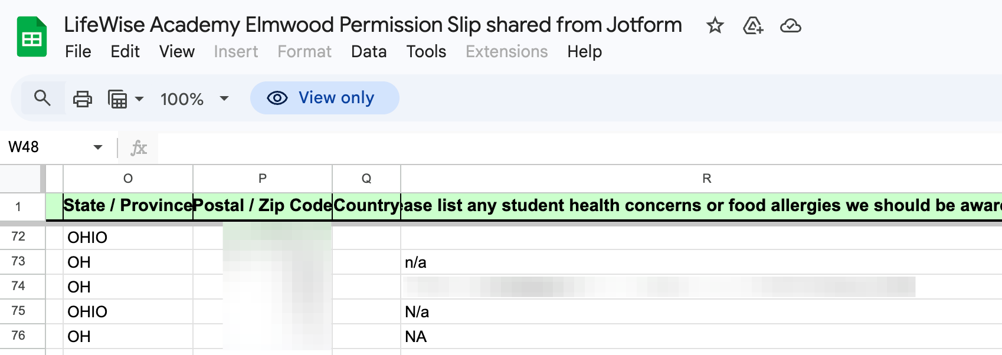Star this spreadsheet
The width and height of the screenshot is (1002, 355).
[715, 26]
